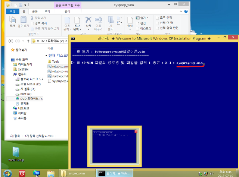The height and width of the screenshot is (177, 239).
Task: Select the setup-xp.cmd file
Action: click(58, 66)
